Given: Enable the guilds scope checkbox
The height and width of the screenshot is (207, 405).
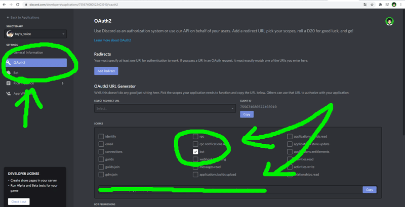Looking at the screenshot, I should coord(101,159).
